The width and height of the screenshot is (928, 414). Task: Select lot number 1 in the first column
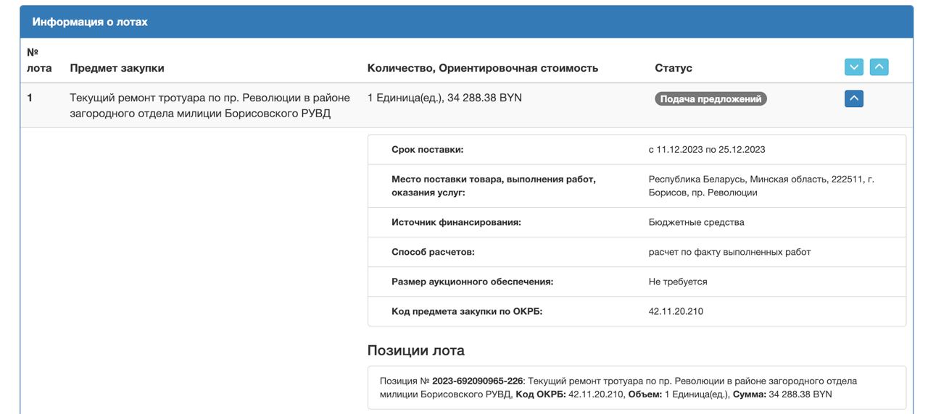(30, 98)
